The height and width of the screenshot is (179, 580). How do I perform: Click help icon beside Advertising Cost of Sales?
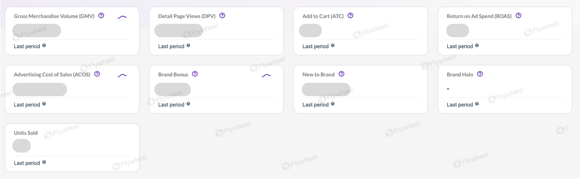click(x=97, y=74)
